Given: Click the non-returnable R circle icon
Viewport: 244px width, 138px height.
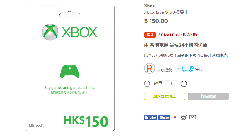Looking at the screenshot, I should pos(149,68).
